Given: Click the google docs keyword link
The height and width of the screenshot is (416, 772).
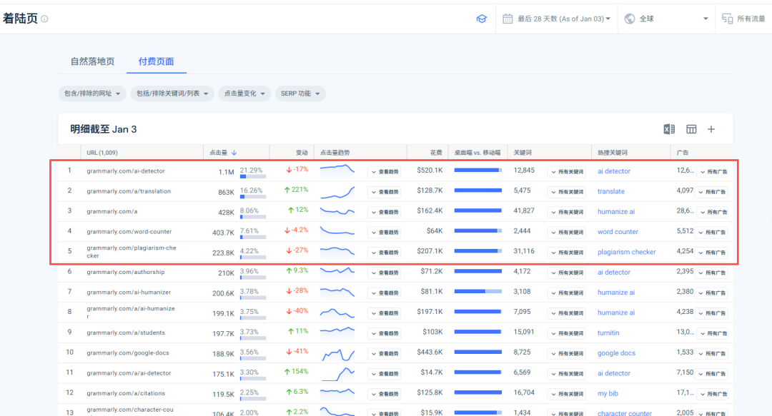Looking at the screenshot, I should (616, 353).
